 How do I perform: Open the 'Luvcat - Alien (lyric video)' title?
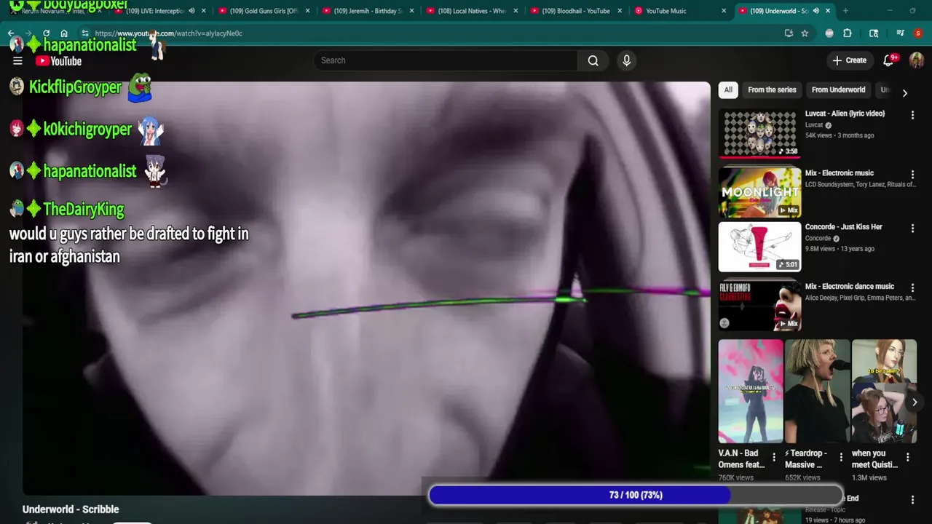845,114
